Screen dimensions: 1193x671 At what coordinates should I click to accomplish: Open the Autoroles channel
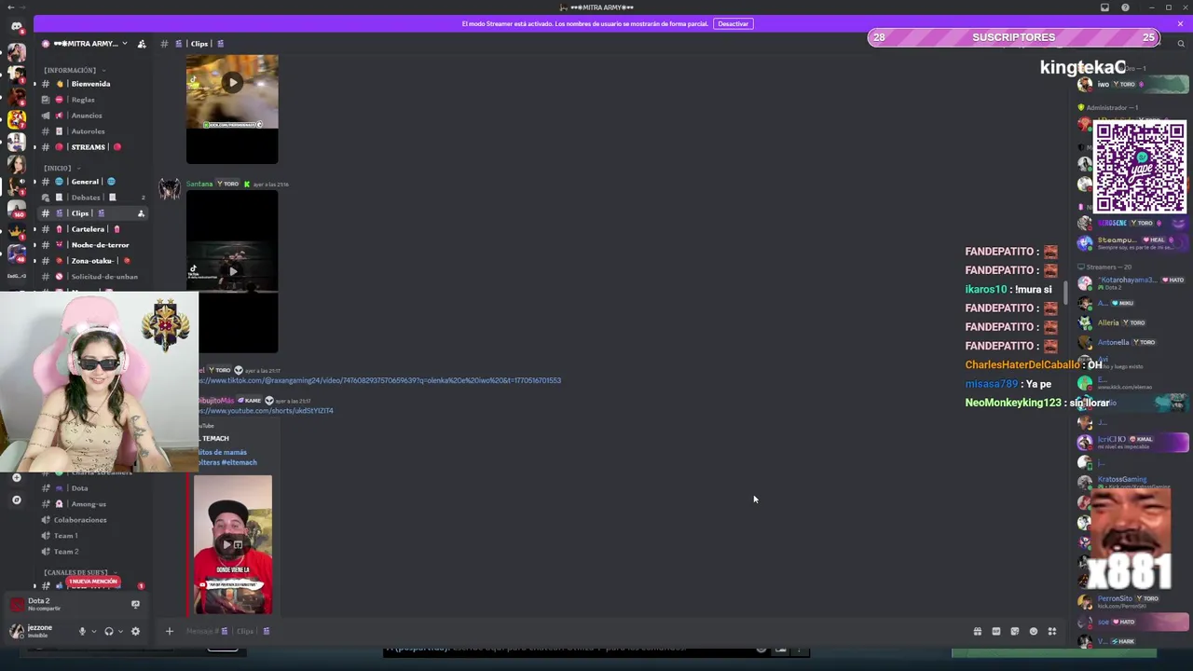point(92,131)
